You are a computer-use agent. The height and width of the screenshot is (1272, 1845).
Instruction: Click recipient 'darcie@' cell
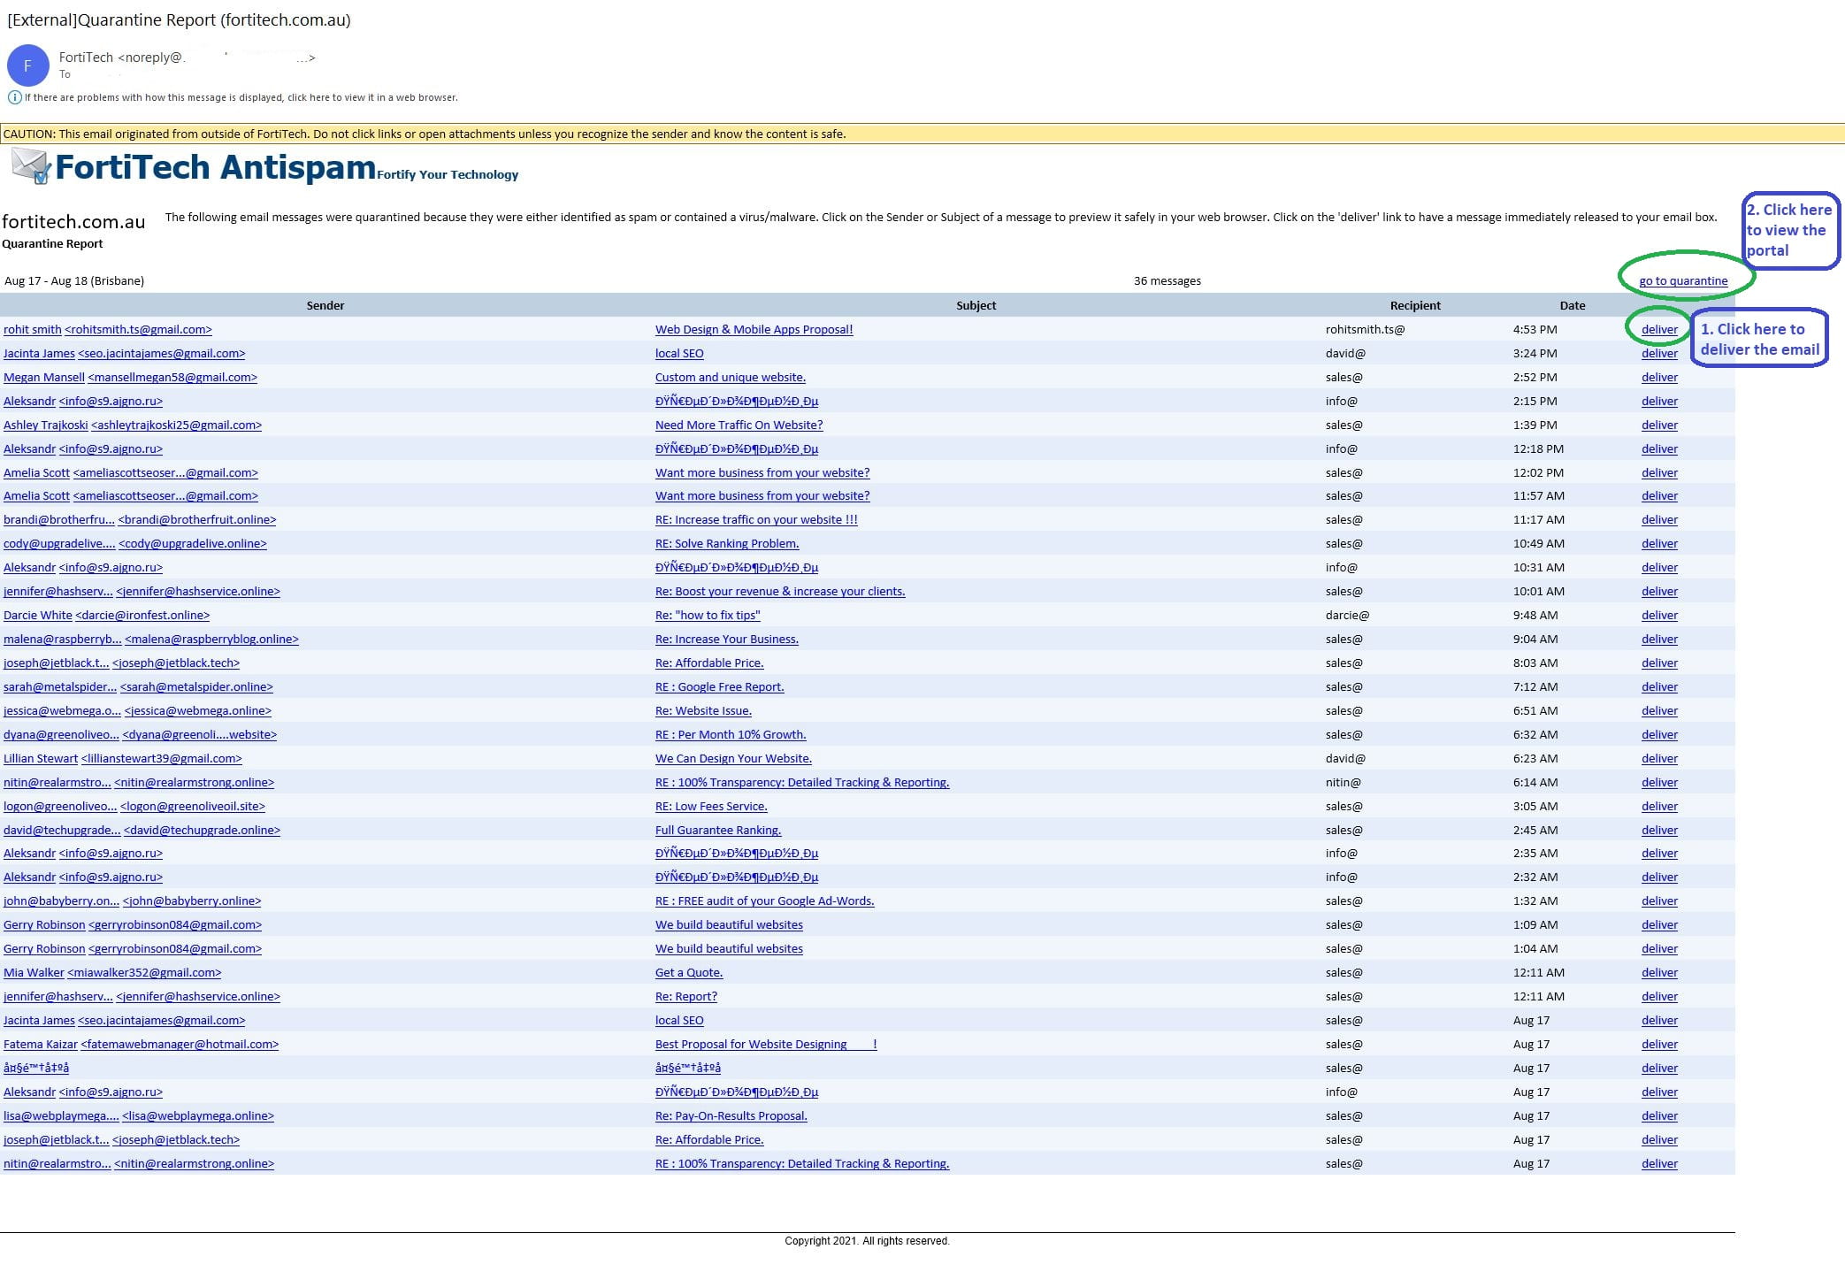tap(1347, 616)
